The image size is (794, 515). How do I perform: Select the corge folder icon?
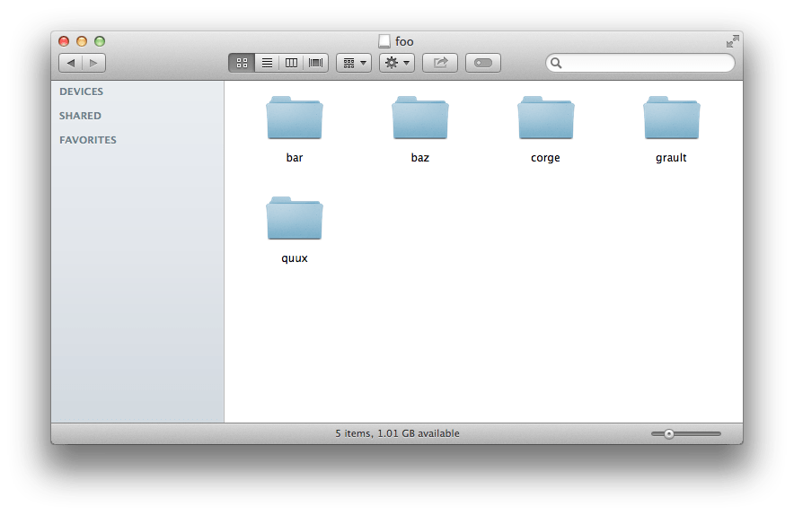(x=546, y=118)
